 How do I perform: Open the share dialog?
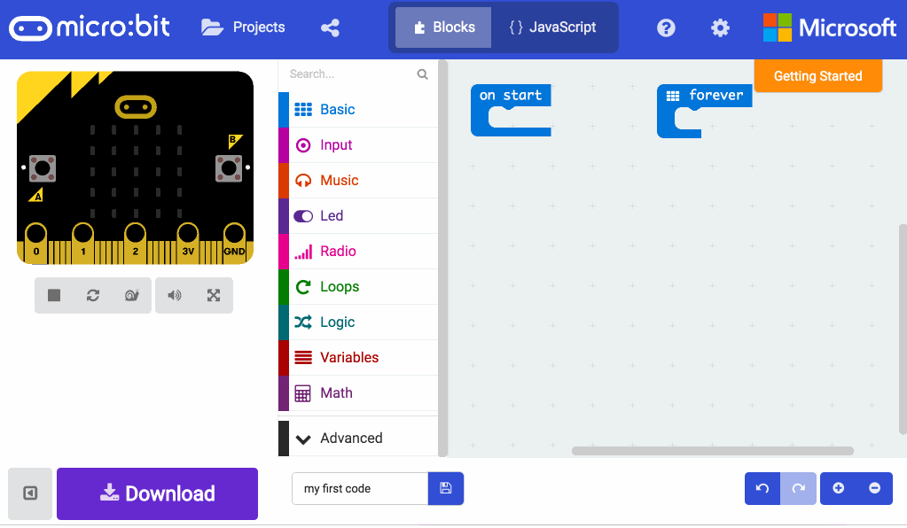pos(330,27)
